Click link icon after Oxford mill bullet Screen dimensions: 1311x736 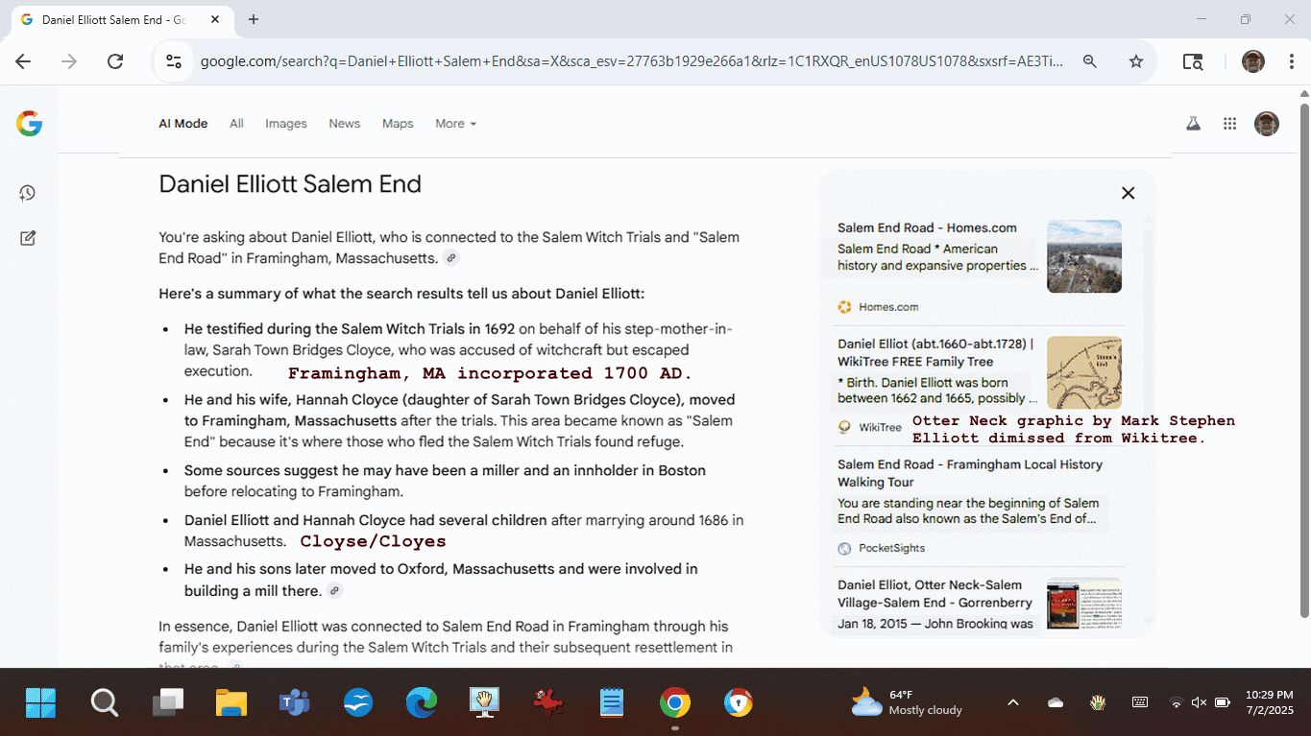(334, 590)
